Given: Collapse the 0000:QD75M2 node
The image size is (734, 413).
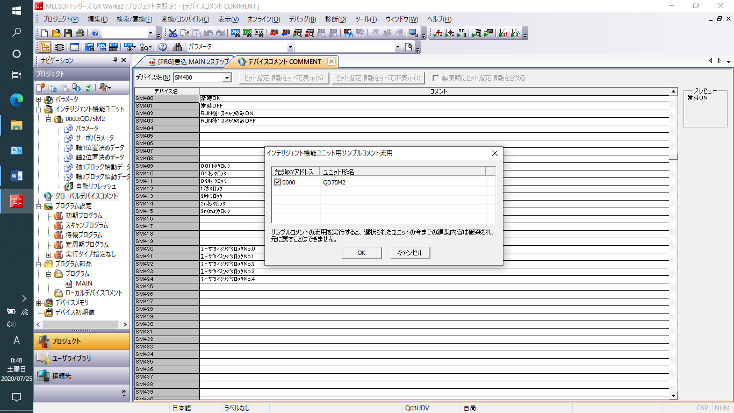Looking at the screenshot, I should (48, 119).
